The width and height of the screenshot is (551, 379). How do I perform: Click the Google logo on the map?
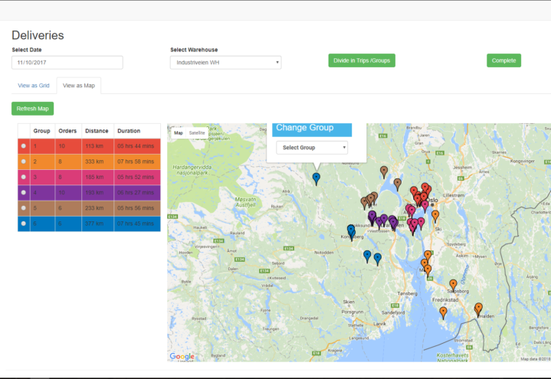(182, 356)
